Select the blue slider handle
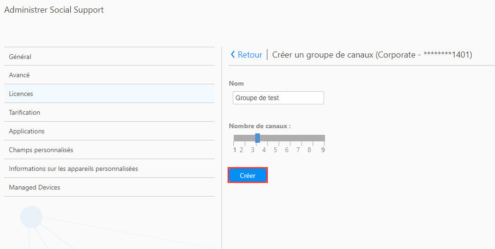The width and height of the screenshot is (495, 249). [x=258, y=138]
